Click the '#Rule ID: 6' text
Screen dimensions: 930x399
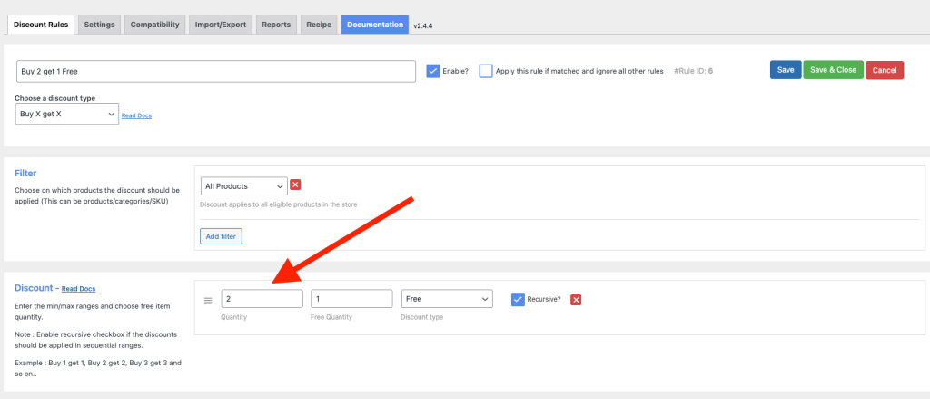(693, 71)
